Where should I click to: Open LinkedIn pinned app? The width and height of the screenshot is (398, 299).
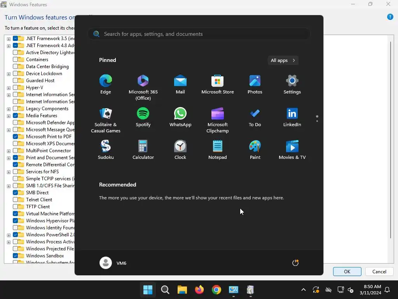point(292,117)
